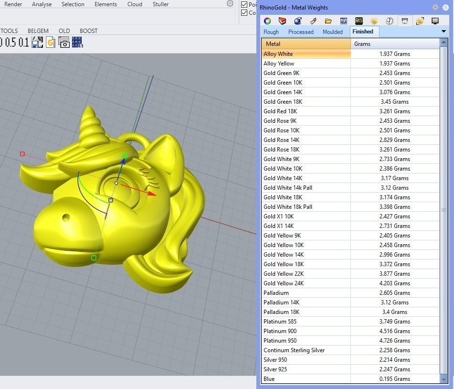Switch to the BOOST toolbar tab
454x389 pixels.
(x=89, y=31)
